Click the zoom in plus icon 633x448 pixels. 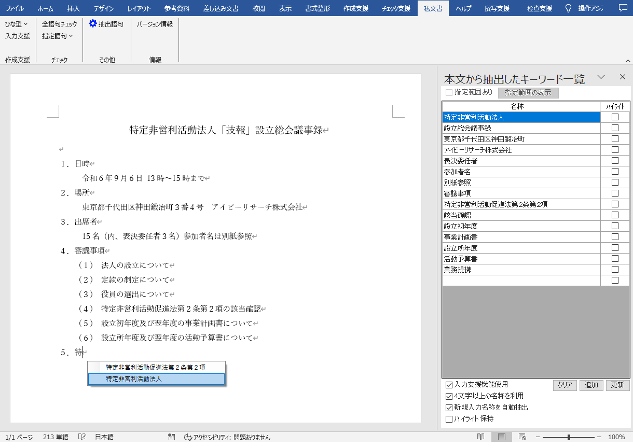599,437
